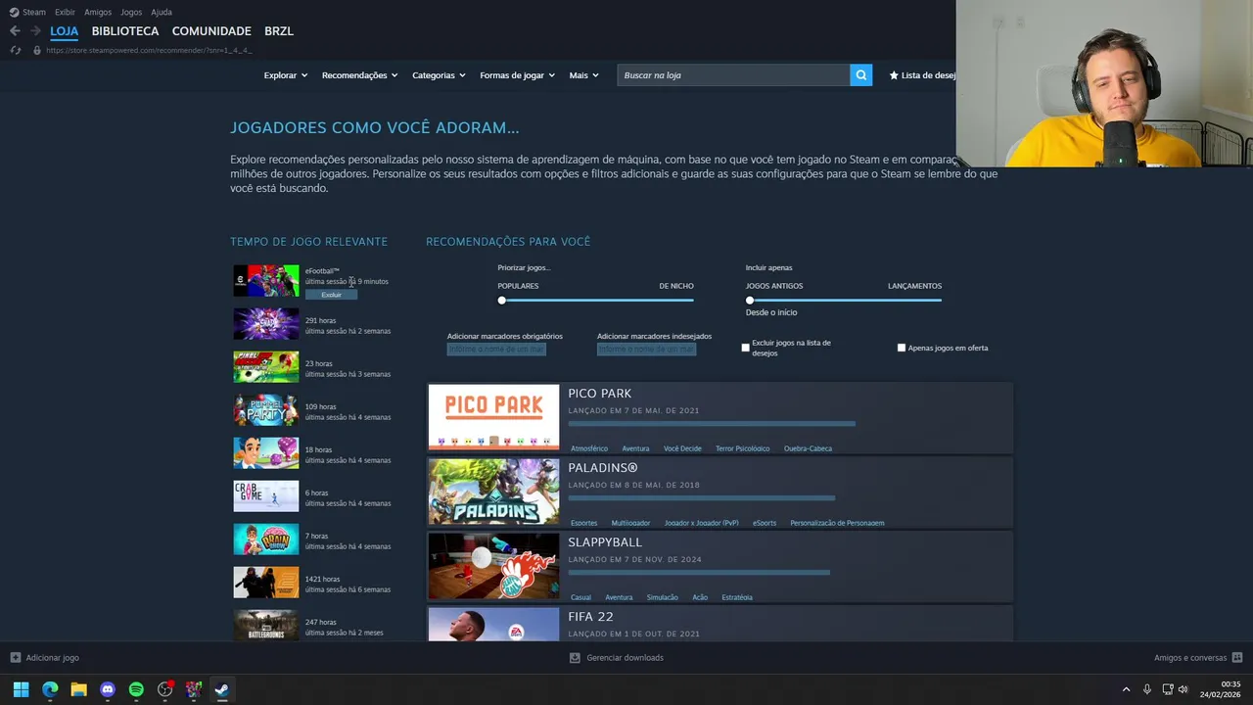Image resolution: width=1253 pixels, height=705 pixels.
Task: Click the Personalização de Personagem tag
Action: 837,523
